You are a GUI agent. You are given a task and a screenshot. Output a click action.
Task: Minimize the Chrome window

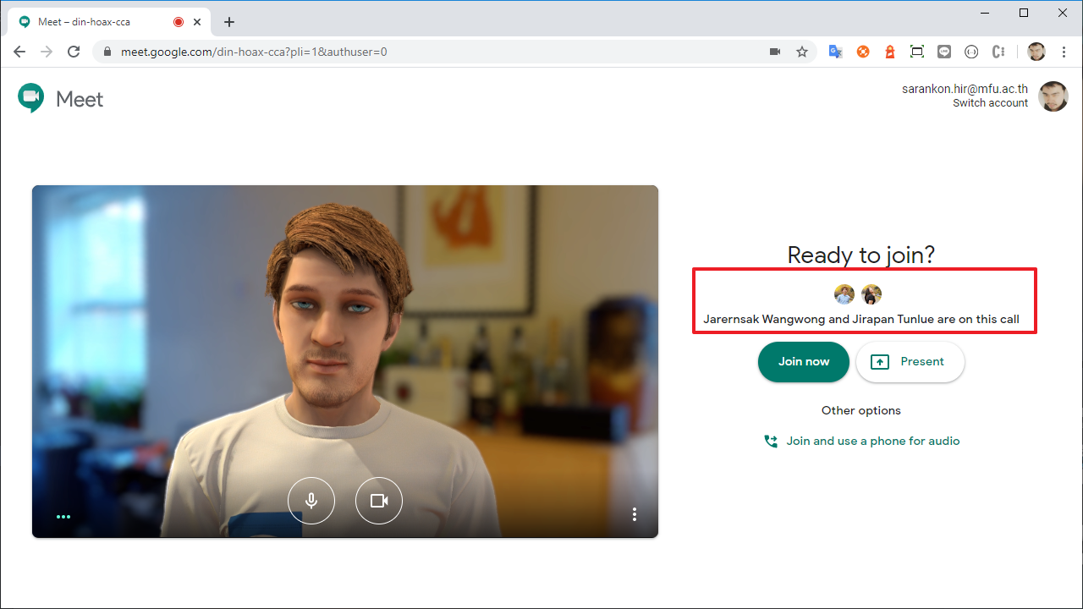click(985, 13)
